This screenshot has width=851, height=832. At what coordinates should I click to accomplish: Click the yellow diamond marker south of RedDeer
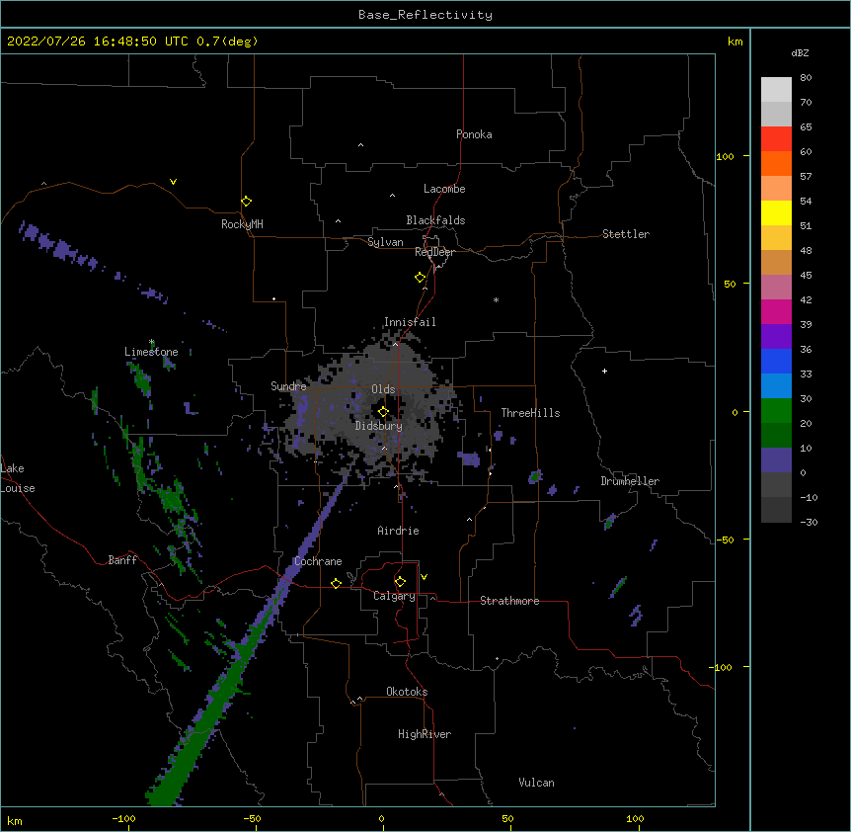point(420,278)
